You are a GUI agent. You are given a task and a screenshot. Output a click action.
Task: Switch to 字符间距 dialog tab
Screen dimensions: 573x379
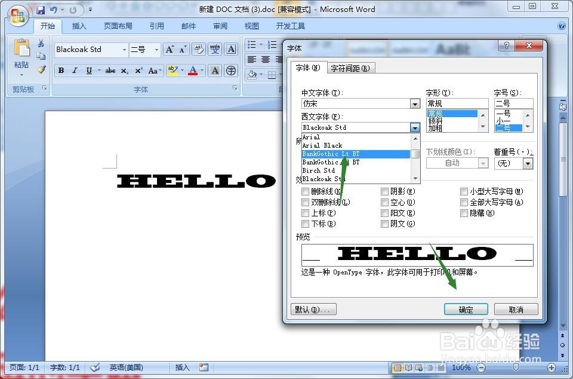350,68
